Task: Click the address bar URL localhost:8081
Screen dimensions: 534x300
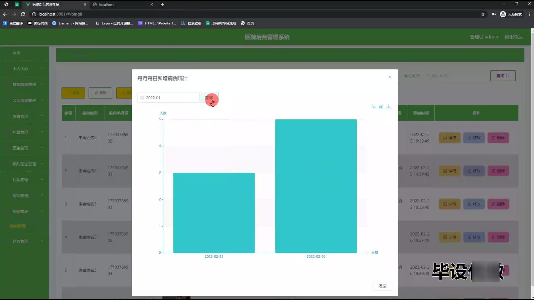Action: click(60, 14)
